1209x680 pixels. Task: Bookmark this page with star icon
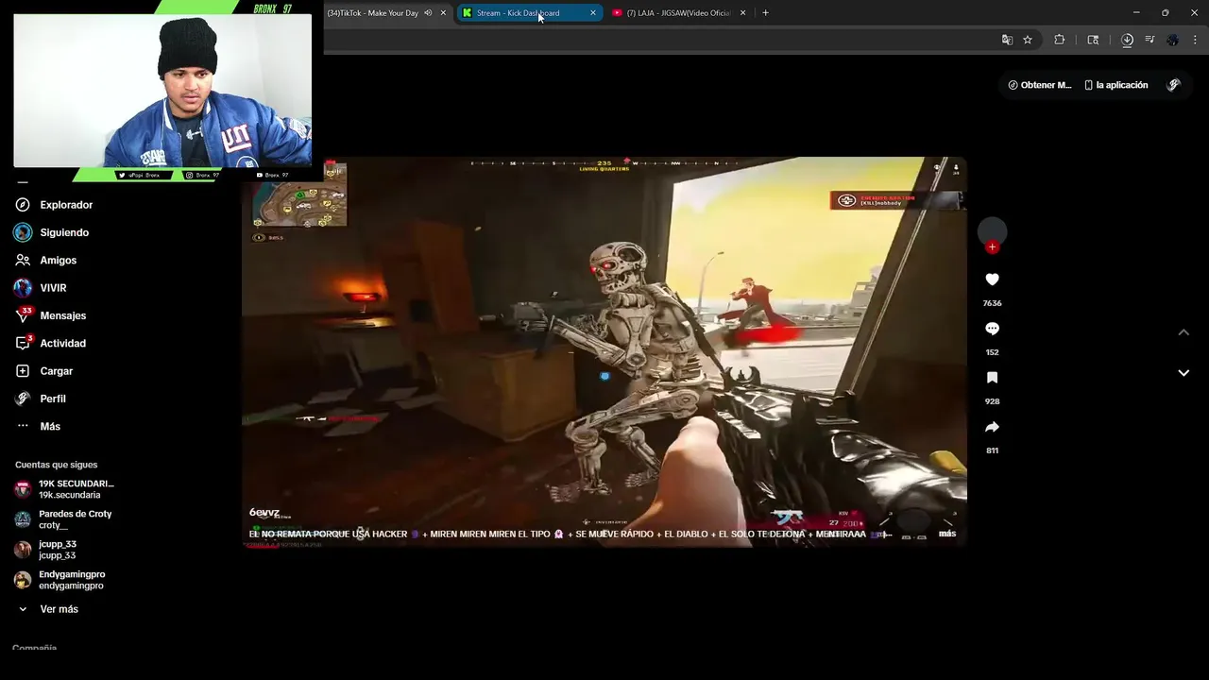tap(1028, 40)
